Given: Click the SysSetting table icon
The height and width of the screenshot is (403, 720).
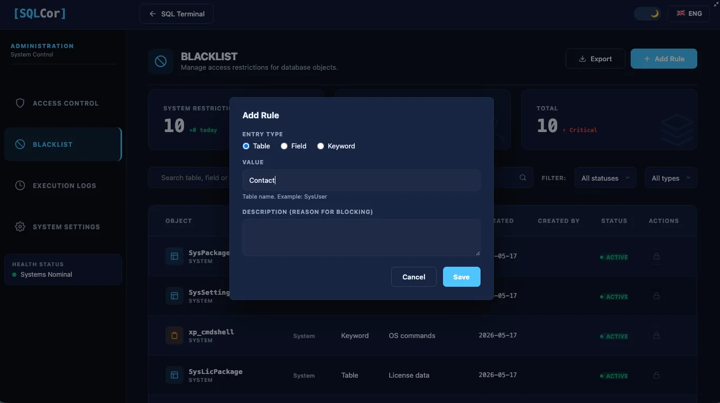Looking at the screenshot, I should pyautogui.click(x=174, y=296).
